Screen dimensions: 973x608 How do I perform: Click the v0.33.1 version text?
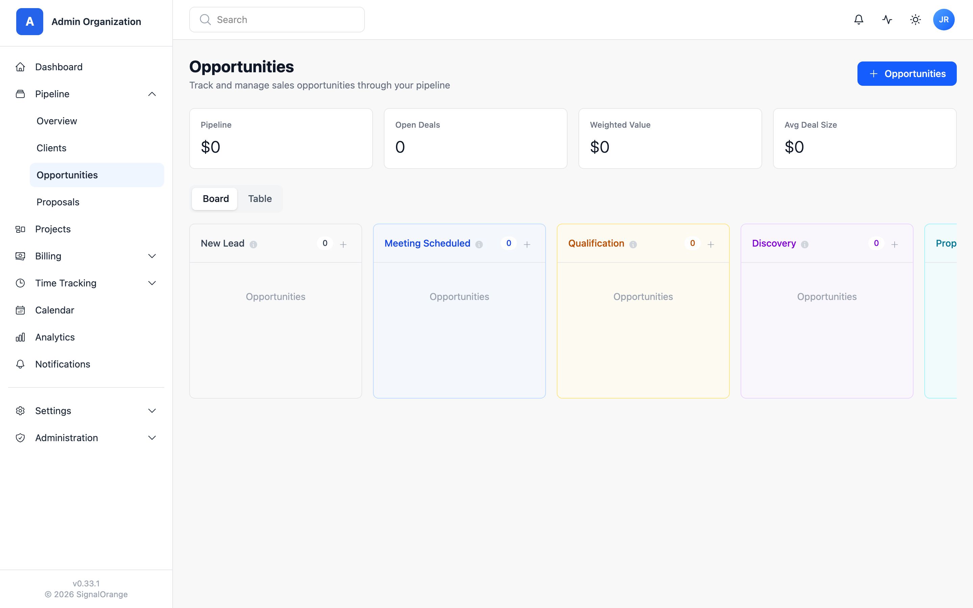pyautogui.click(x=86, y=583)
